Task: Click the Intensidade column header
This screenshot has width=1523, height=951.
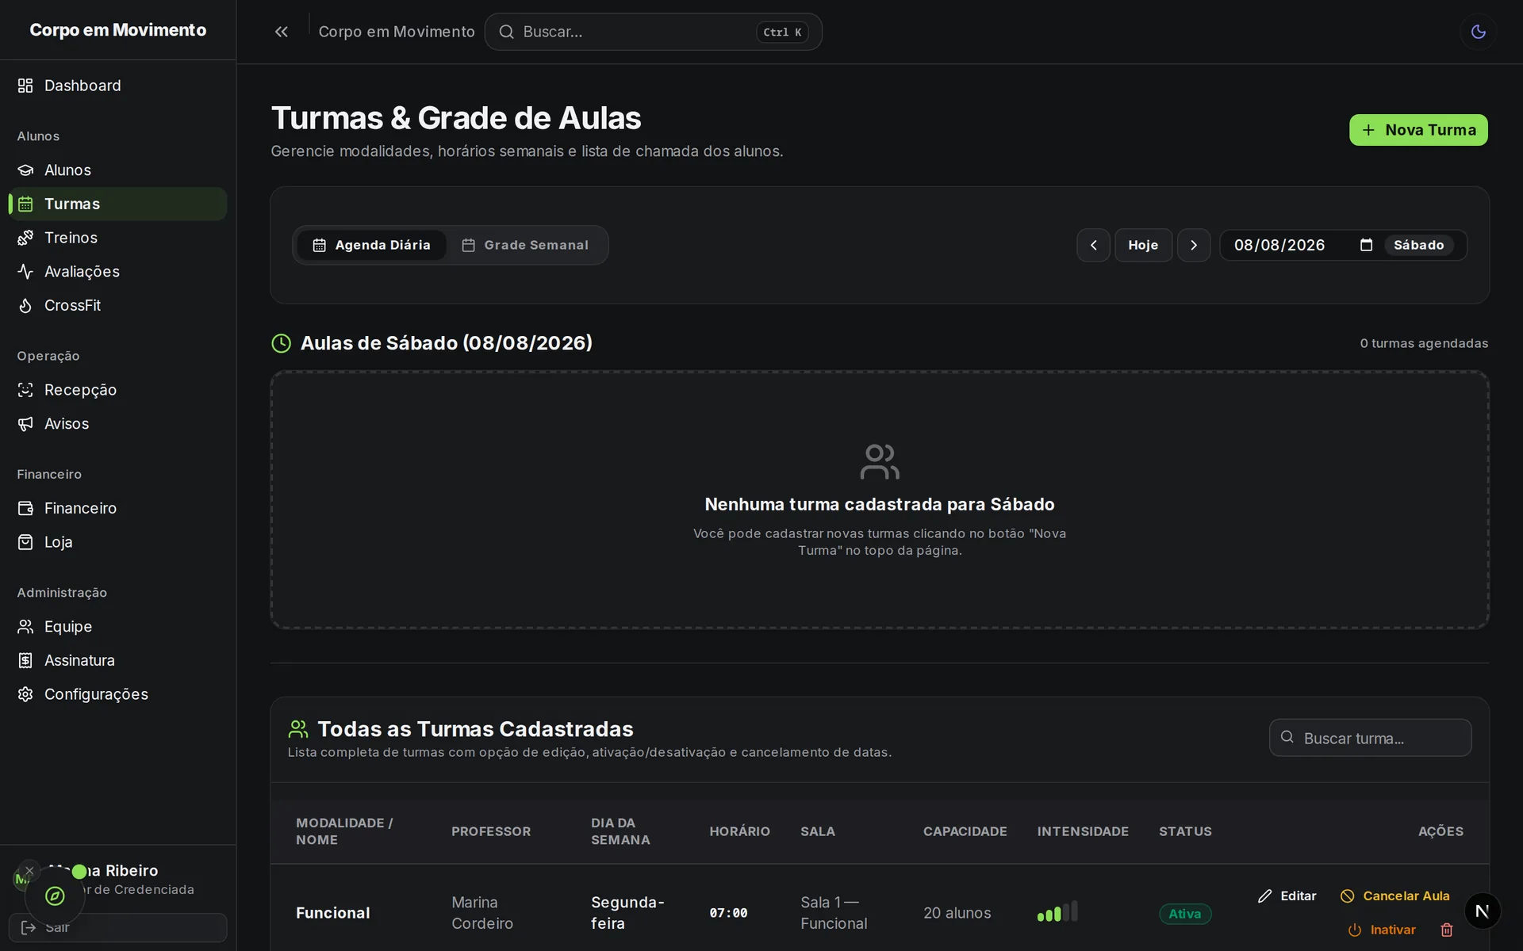Action: click(x=1083, y=831)
